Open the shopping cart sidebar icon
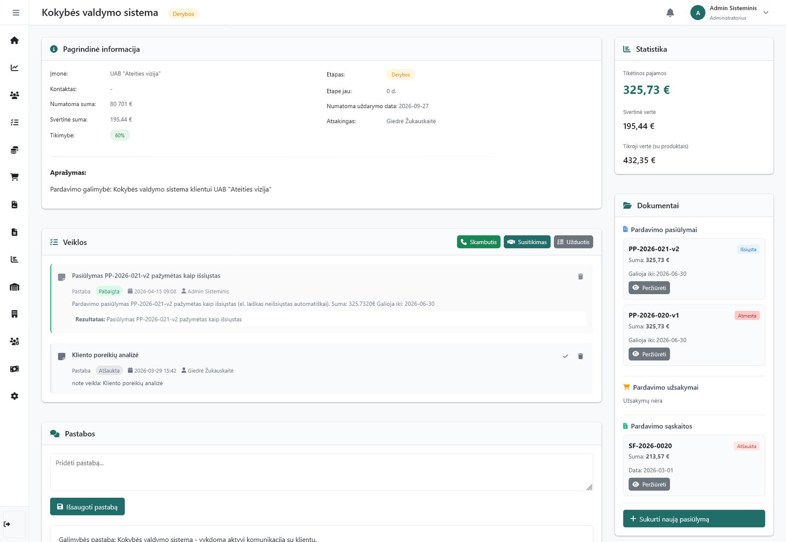 (x=15, y=177)
